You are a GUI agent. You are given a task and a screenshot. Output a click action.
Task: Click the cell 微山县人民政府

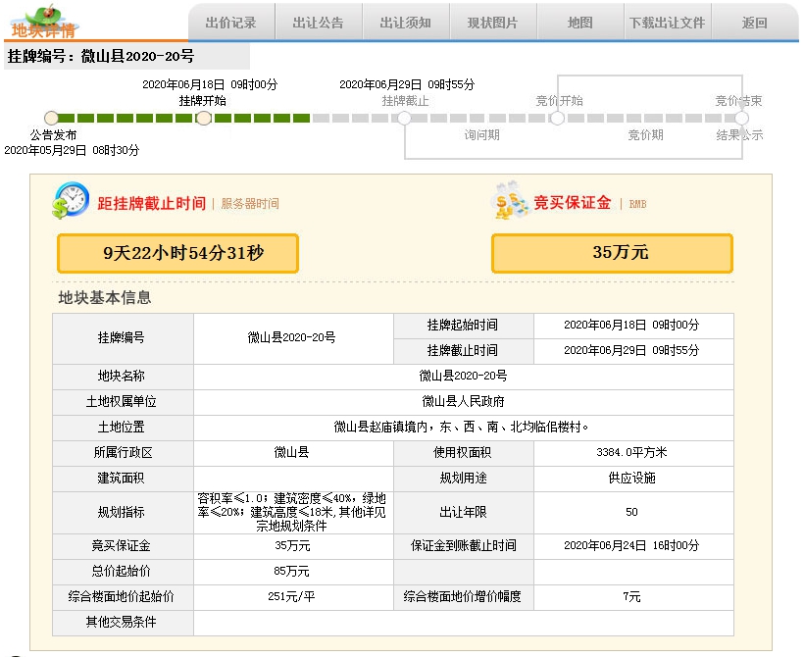[463, 402]
